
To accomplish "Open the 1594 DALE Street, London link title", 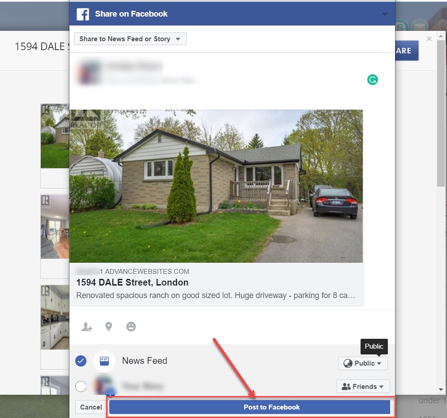I will [132, 282].
